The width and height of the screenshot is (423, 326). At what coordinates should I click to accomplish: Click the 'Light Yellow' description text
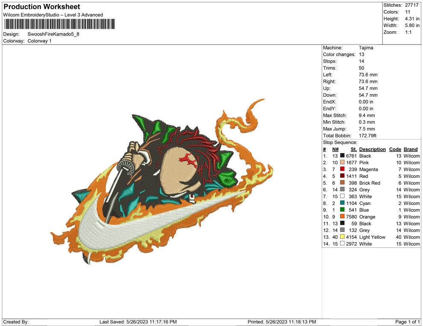[372, 237]
